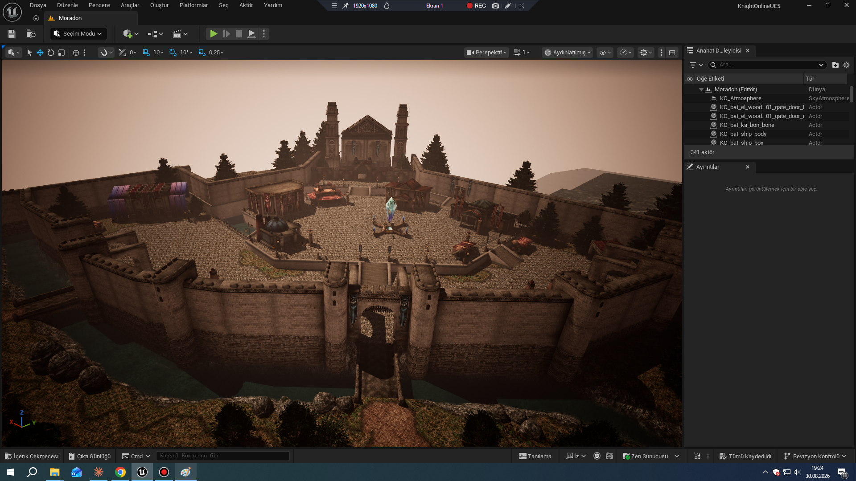Screen dimensions: 856x481
Task: Open File Explorer from the taskbar
Action: (54, 472)
